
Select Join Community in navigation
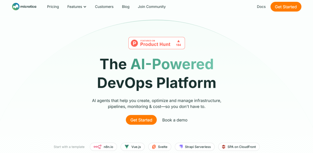[x=152, y=7]
